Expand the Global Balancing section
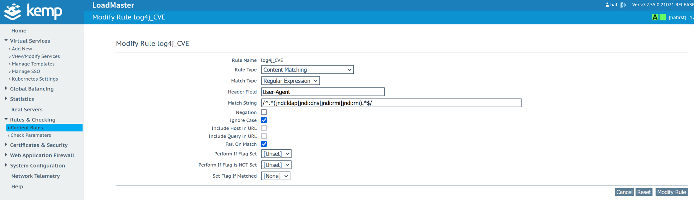This screenshot has height=200, width=694. pyautogui.click(x=32, y=89)
